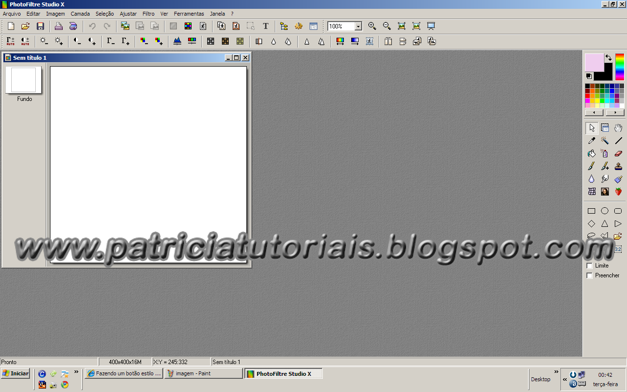Choose the Airbrush spray tool
The image size is (627, 392).
click(x=604, y=153)
